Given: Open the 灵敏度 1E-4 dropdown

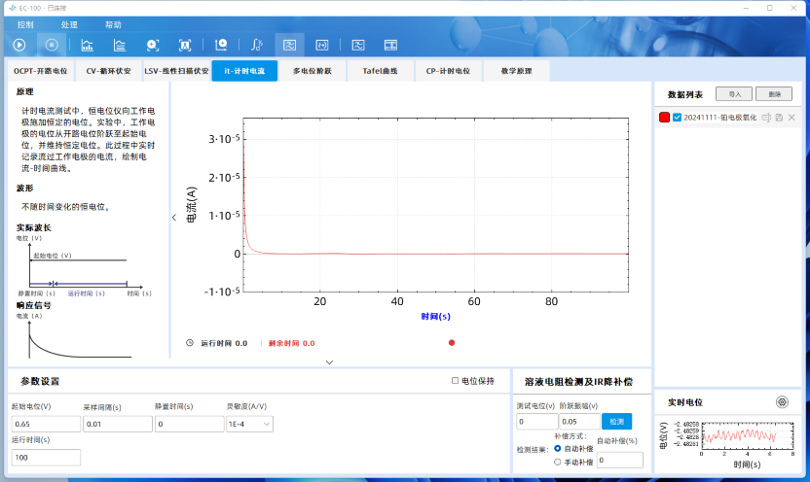Looking at the screenshot, I should coord(249,424).
